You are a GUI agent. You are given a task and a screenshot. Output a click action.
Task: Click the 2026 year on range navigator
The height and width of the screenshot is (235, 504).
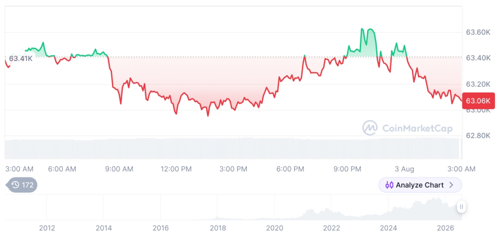tap(445, 228)
